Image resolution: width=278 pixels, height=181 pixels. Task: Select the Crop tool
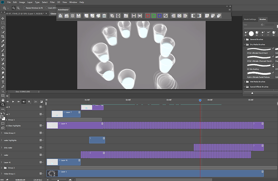tap(3, 36)
